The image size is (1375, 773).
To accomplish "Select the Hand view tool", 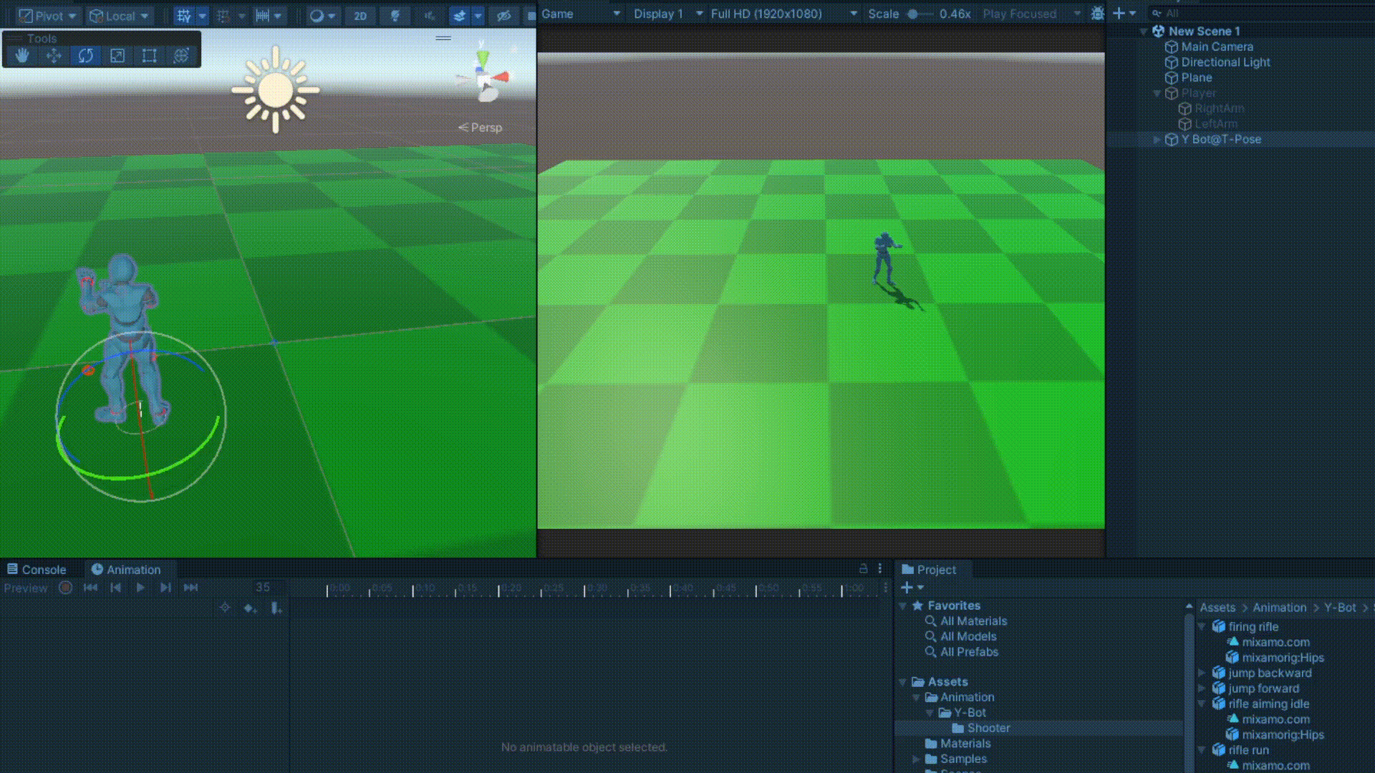I will 22,56.
